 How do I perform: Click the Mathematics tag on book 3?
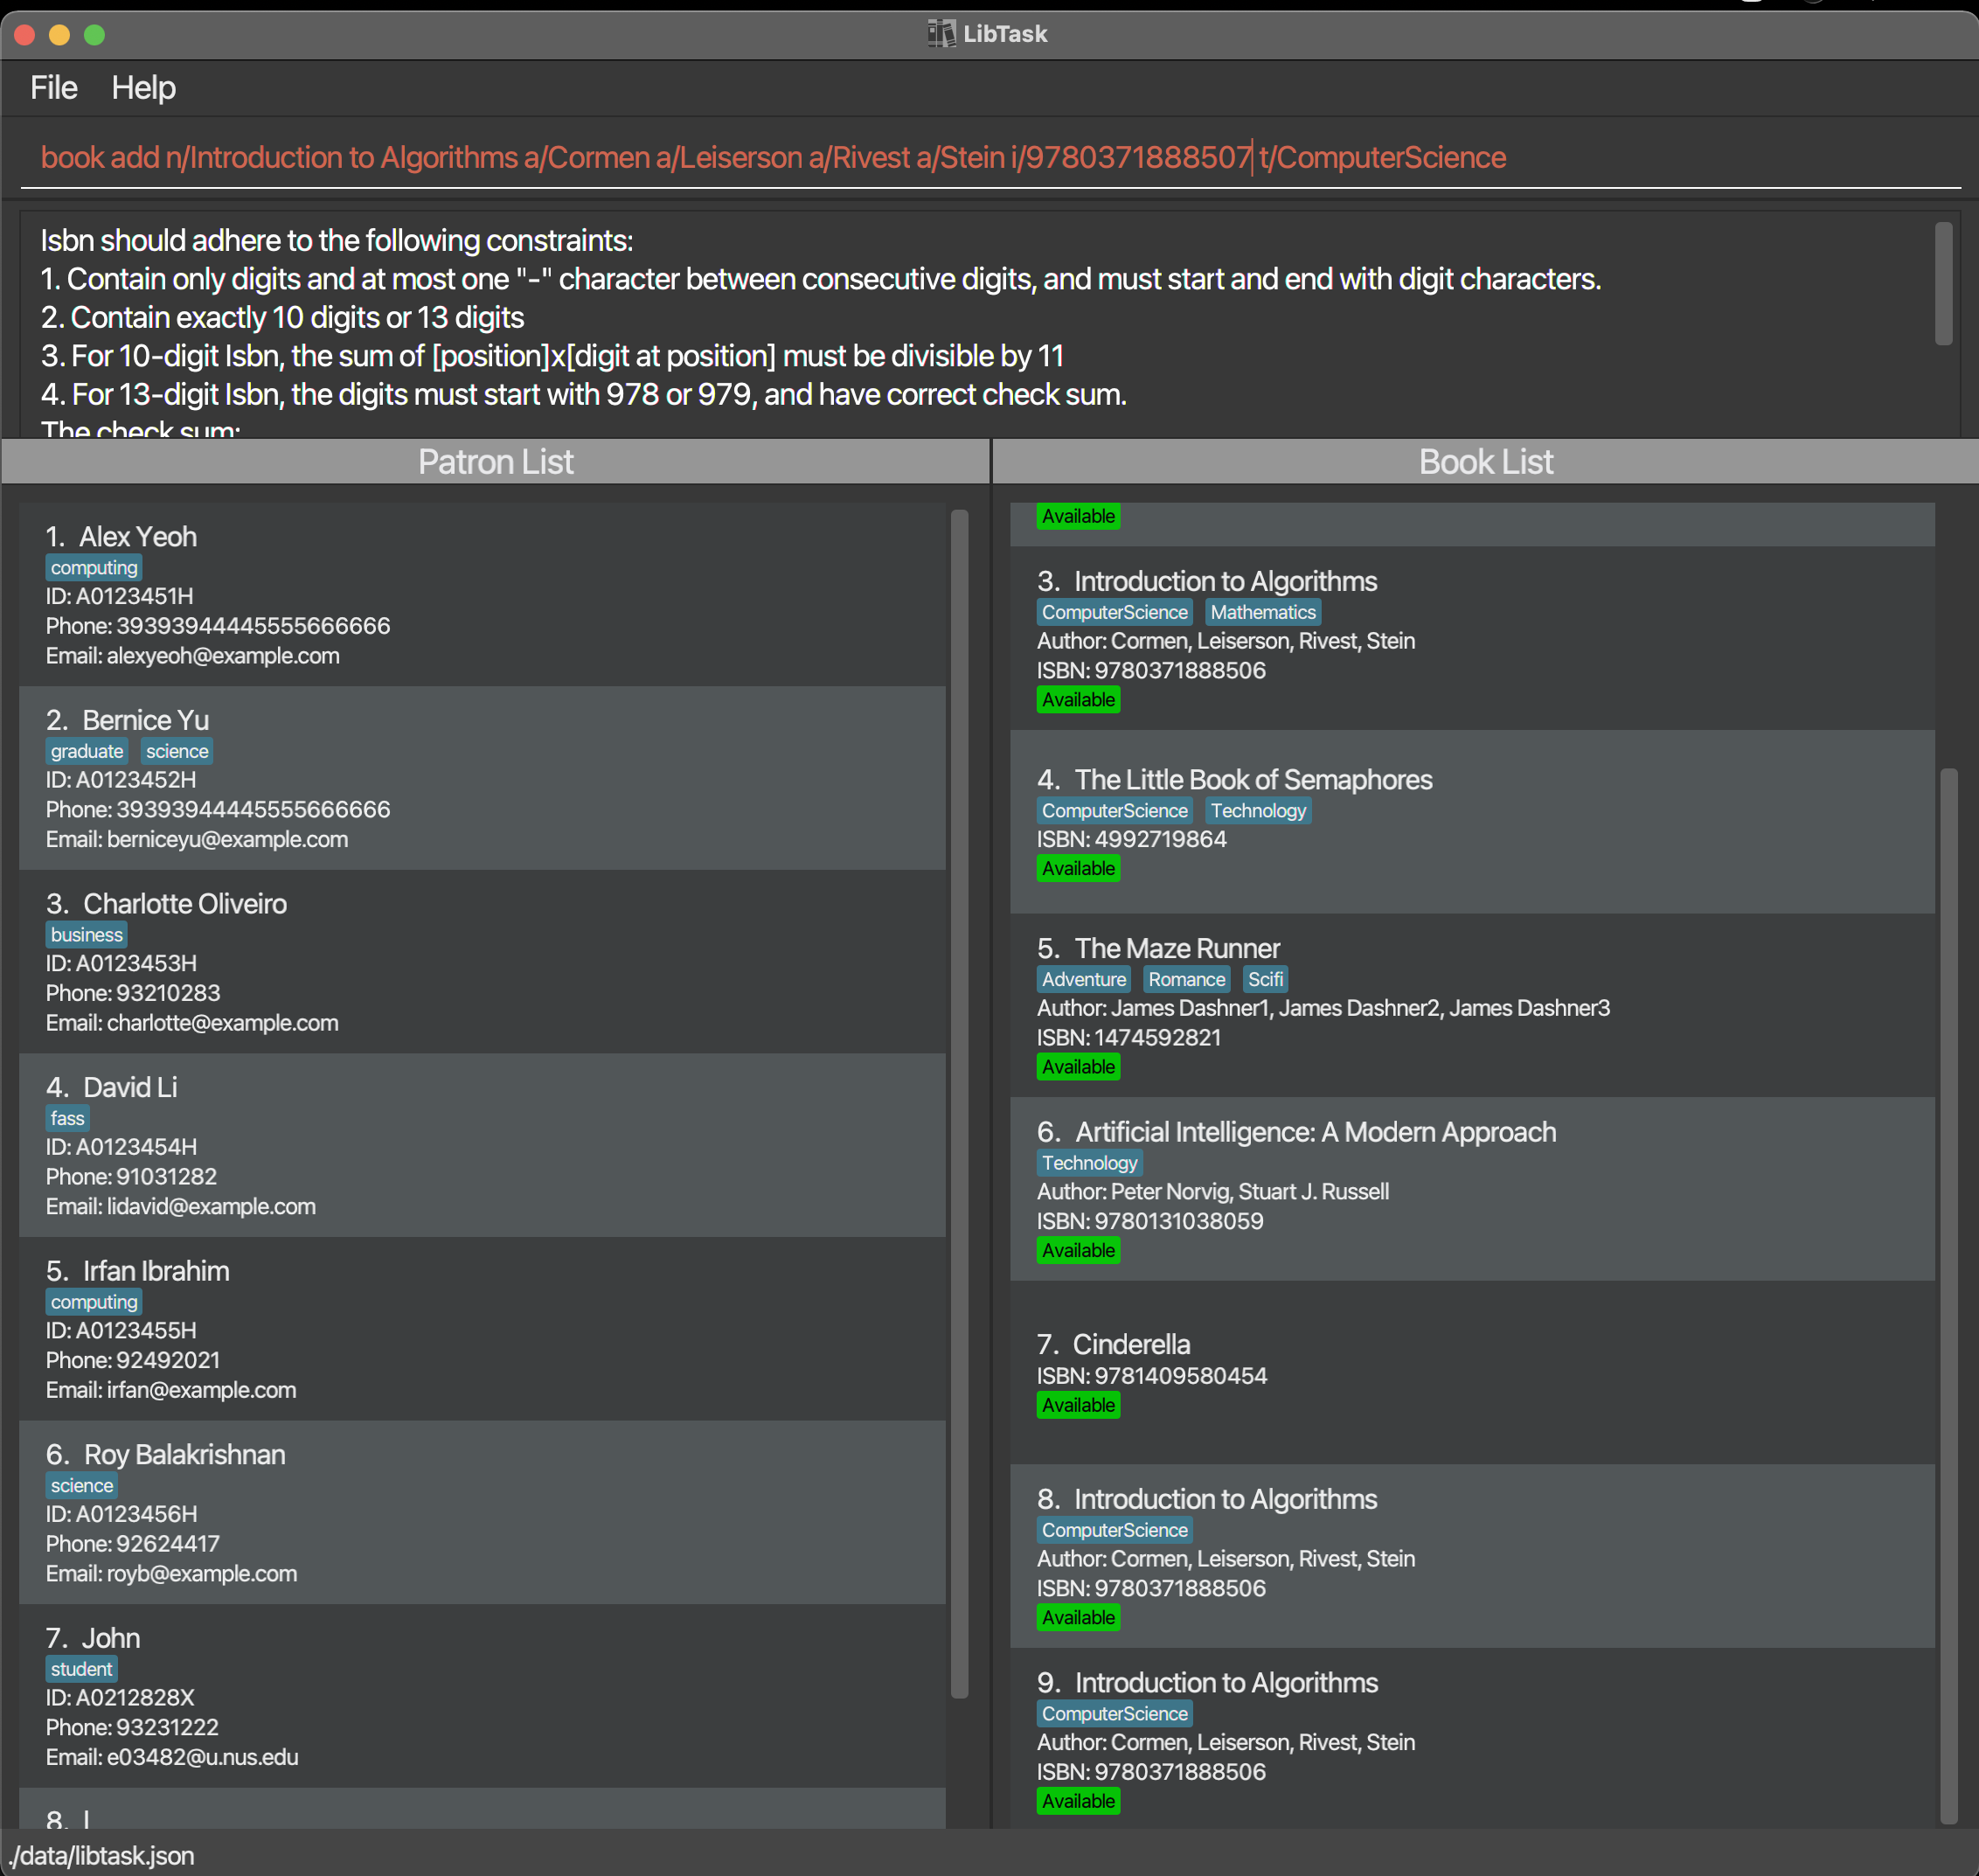pyautogui.click(x=1262, y=612)
